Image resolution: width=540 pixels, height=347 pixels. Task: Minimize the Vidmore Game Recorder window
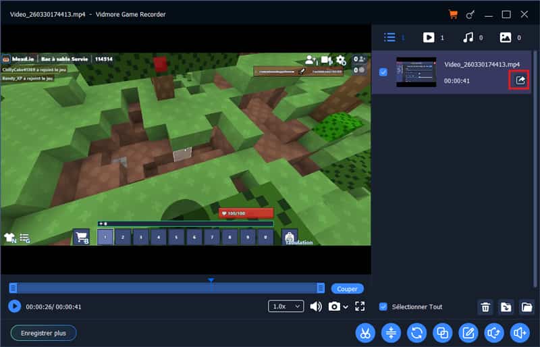(x=488, y=14)
